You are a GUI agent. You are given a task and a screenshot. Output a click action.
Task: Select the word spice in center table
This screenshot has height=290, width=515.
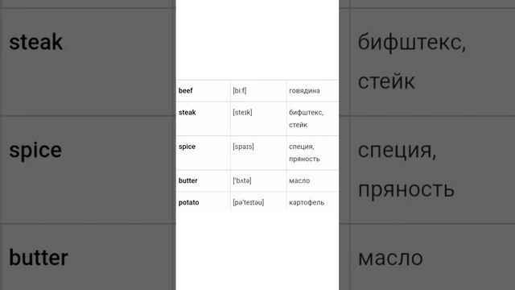point(187,147)
